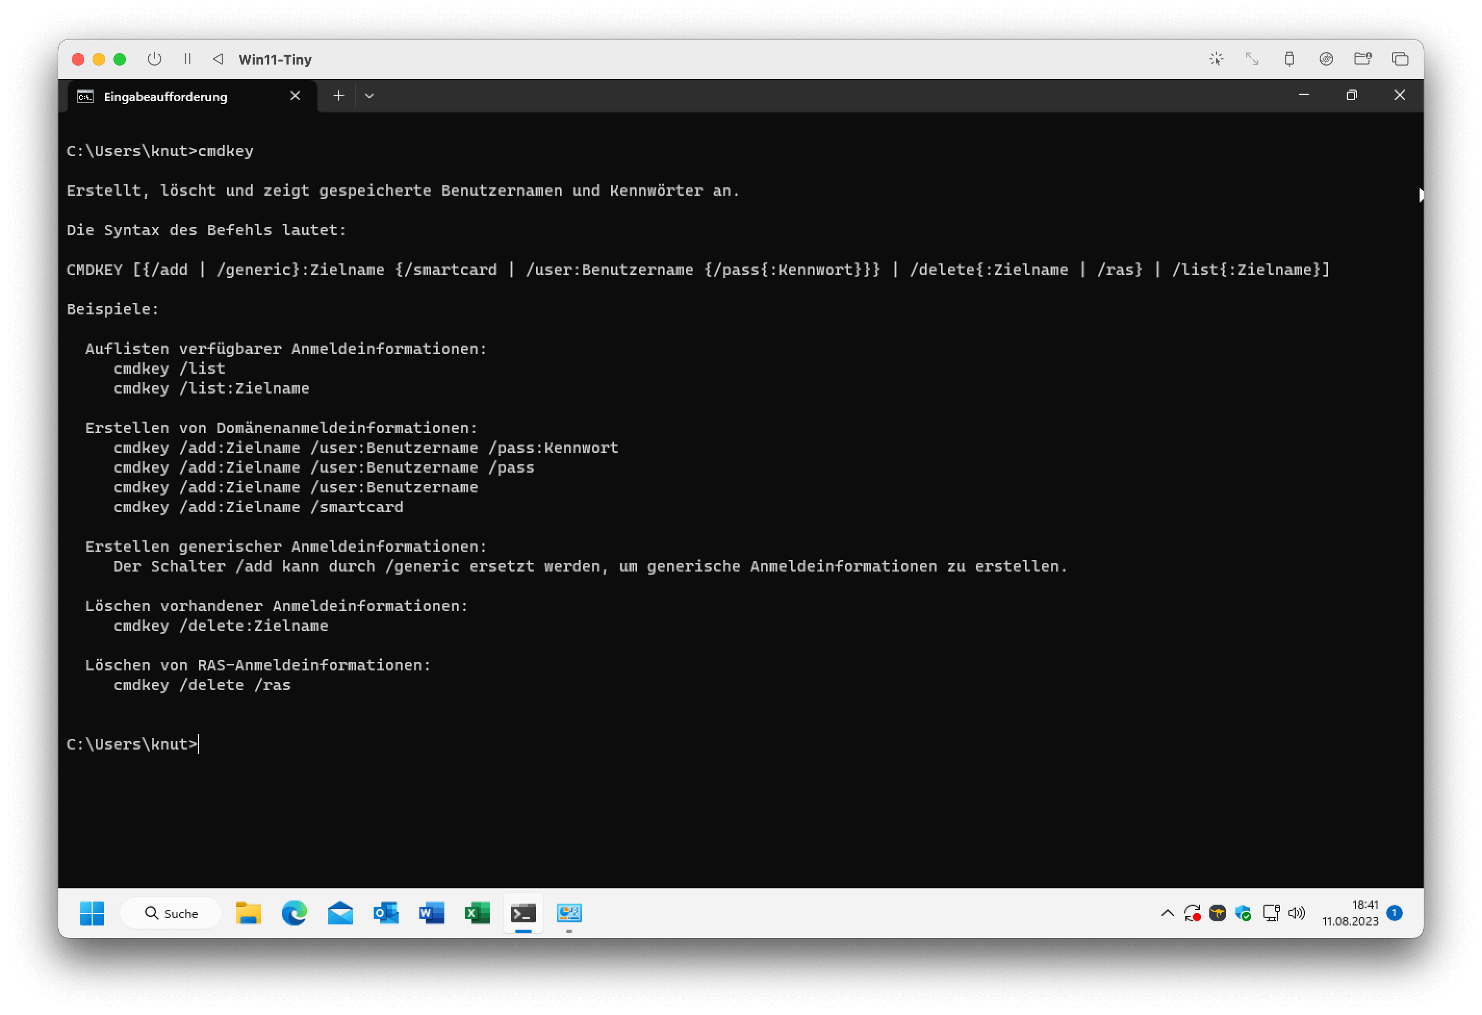Click the macOS red close button
1482x1015 pixels.
click(79, 59)
